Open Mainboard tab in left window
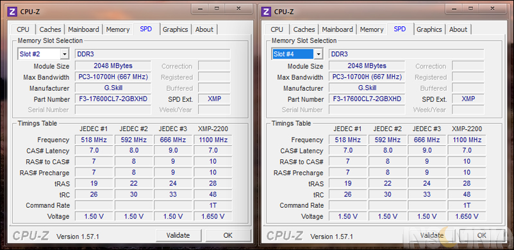 tap(83, 29)
